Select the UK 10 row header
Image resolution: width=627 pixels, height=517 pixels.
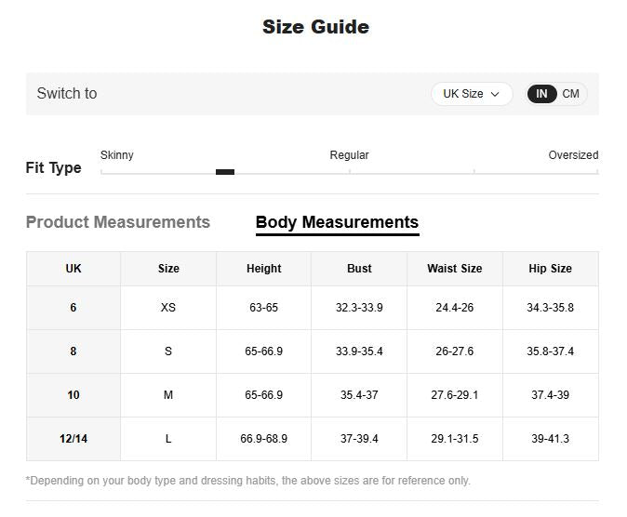click(x=73, y=395)
